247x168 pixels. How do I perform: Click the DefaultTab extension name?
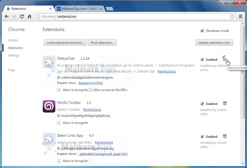pos(66,58)
